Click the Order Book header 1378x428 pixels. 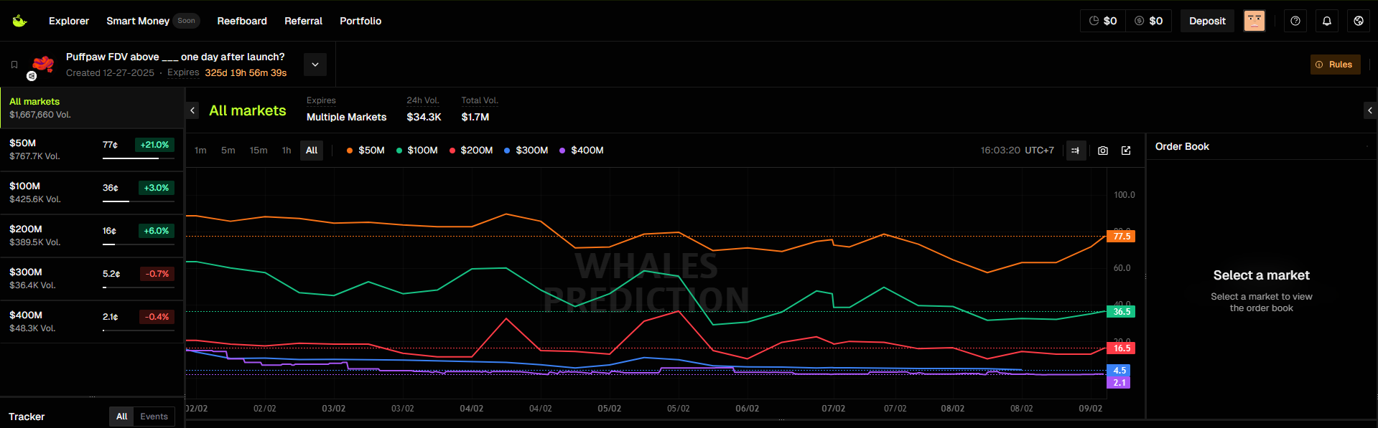(x=1182, y=146)
